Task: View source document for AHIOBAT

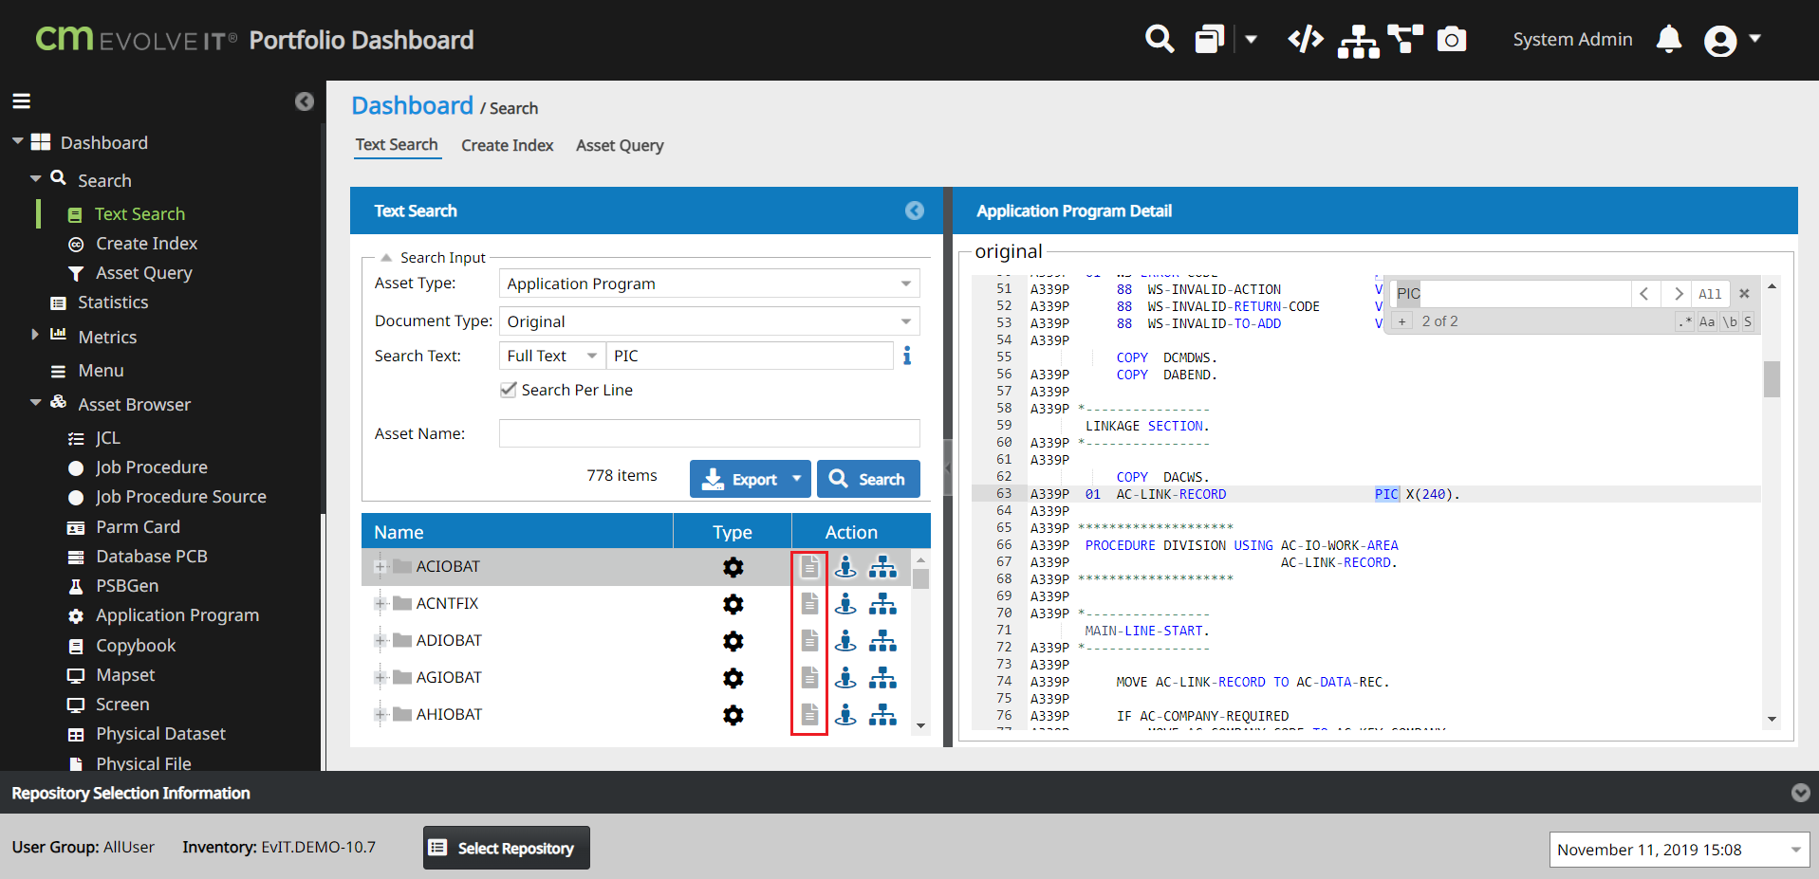Action: click(809, 715)
